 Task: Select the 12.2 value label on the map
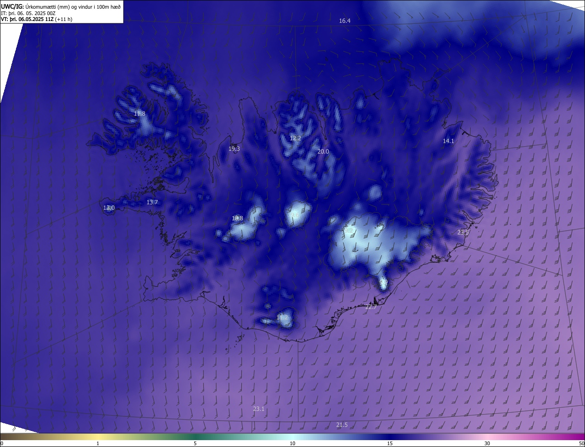click(x=295, y=138)
